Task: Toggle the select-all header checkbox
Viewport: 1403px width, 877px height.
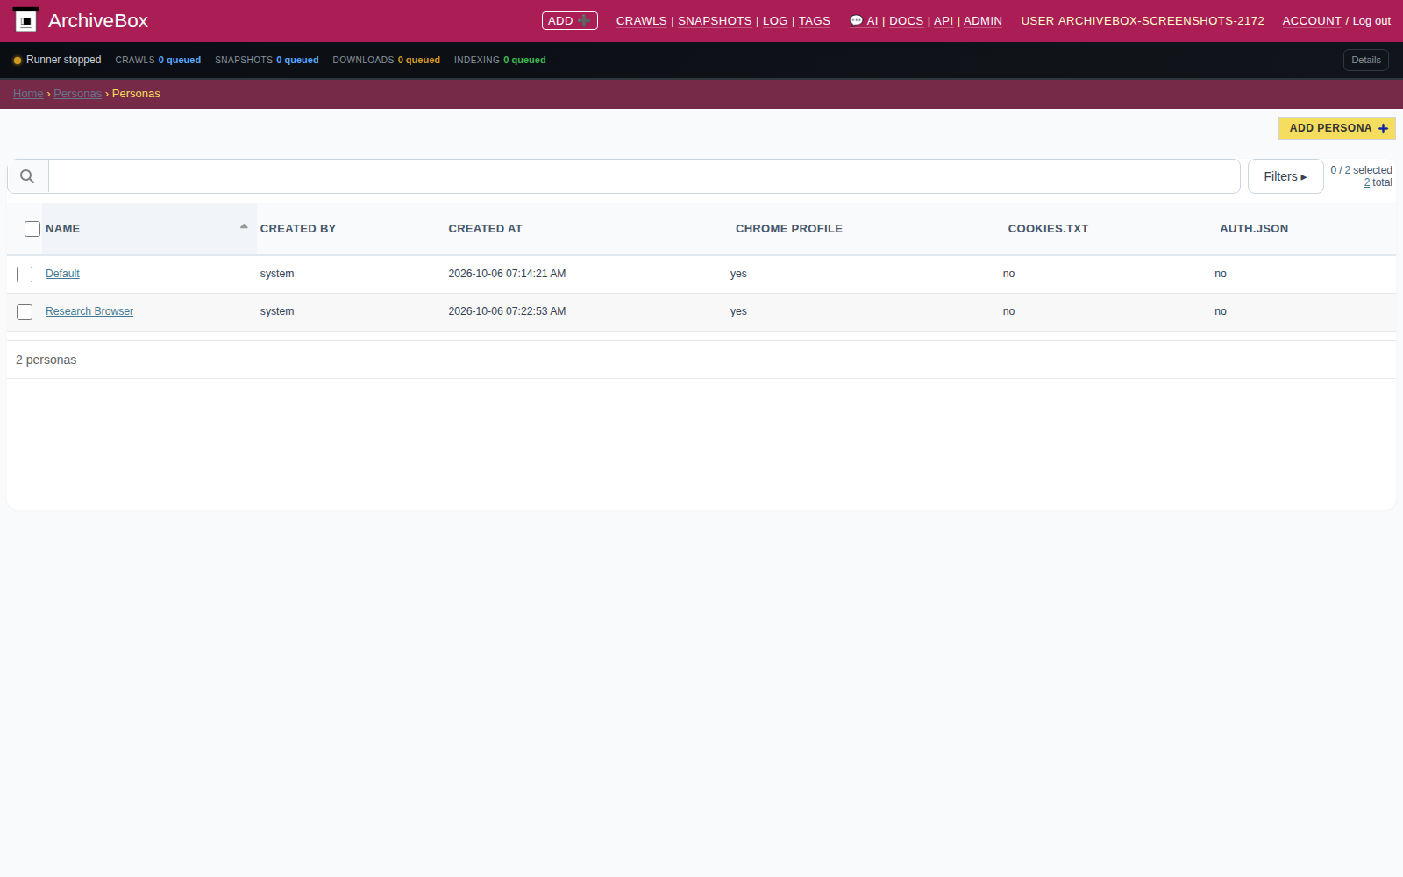Action: coord(32,229)
